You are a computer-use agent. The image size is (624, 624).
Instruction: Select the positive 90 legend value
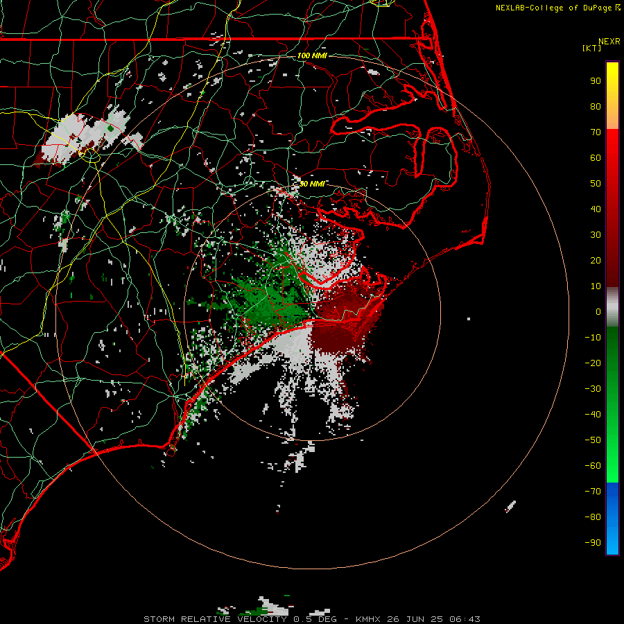596,81
